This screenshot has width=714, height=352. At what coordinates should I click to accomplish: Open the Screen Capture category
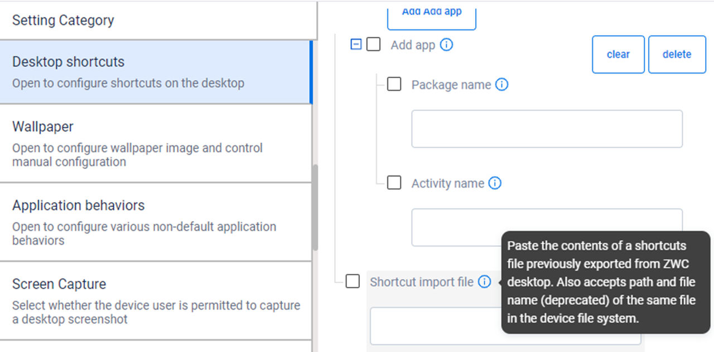click(x=156, y=301)
